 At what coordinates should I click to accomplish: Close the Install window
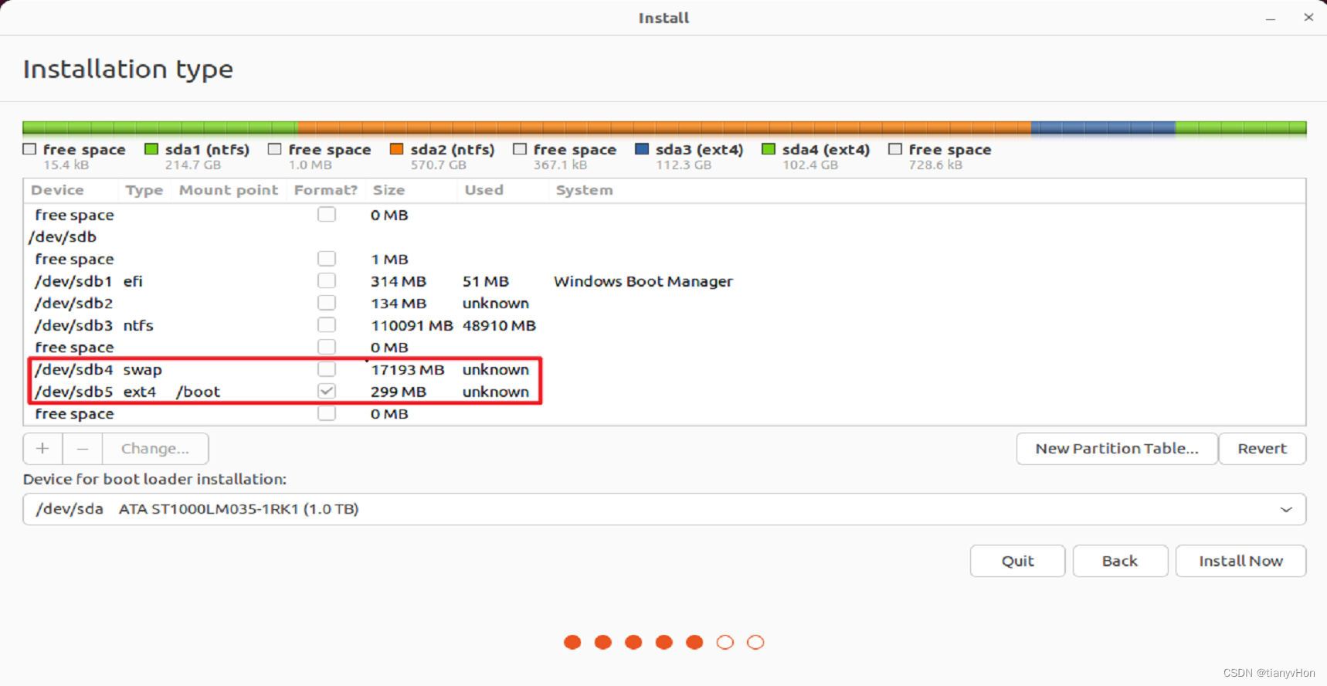[1308, 17]
